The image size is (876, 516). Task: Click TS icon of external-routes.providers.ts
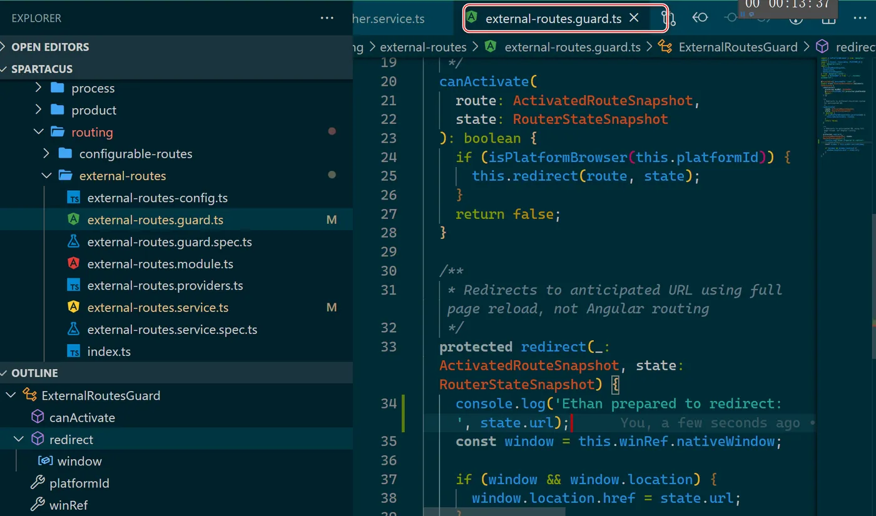tap(74, 285)
